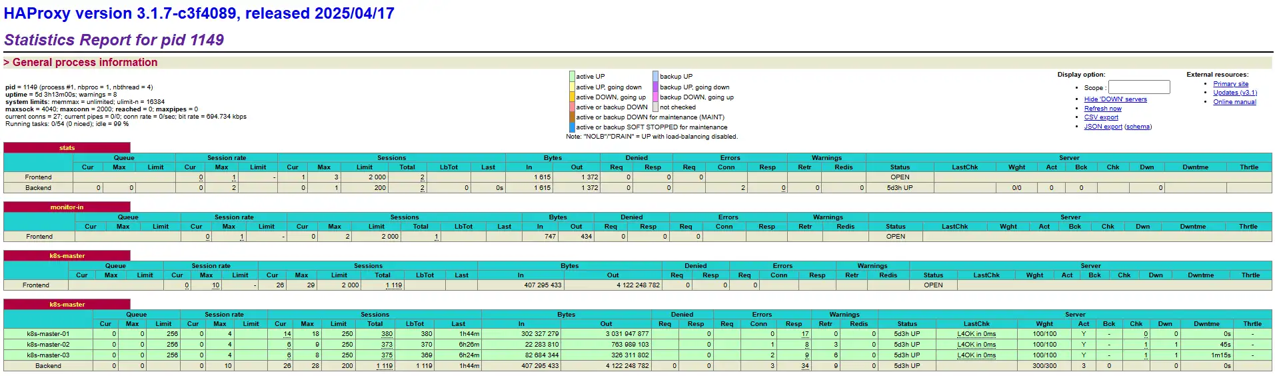Open the JSON schema link

(x=1138, y=127)
